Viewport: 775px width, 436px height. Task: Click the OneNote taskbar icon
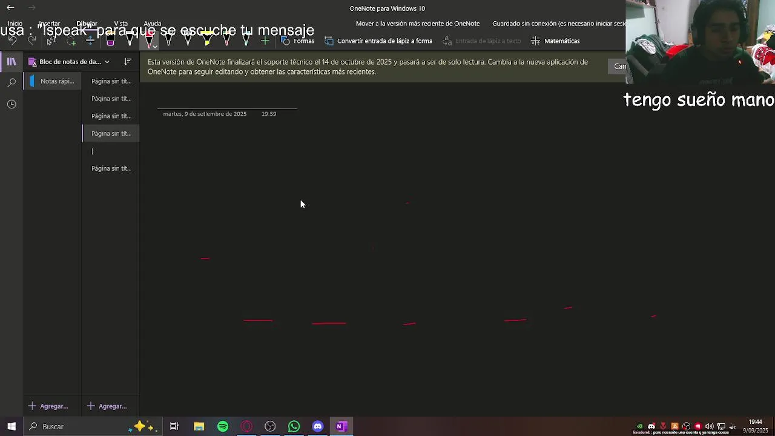341,426
